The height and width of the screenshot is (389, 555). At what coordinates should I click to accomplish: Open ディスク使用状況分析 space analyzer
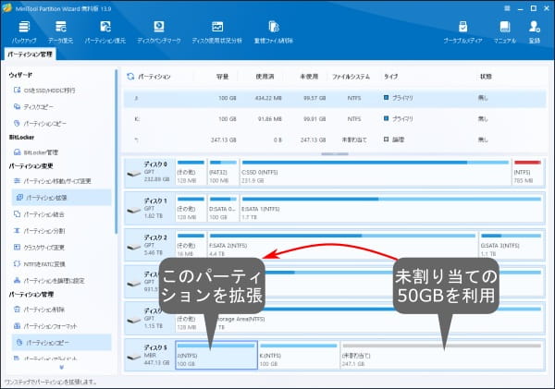217,31
